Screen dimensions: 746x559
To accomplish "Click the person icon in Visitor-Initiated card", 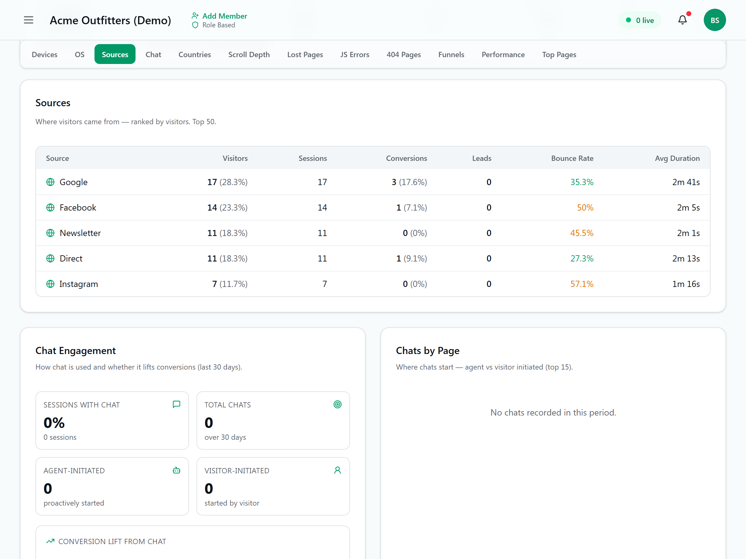I will 337,470.
